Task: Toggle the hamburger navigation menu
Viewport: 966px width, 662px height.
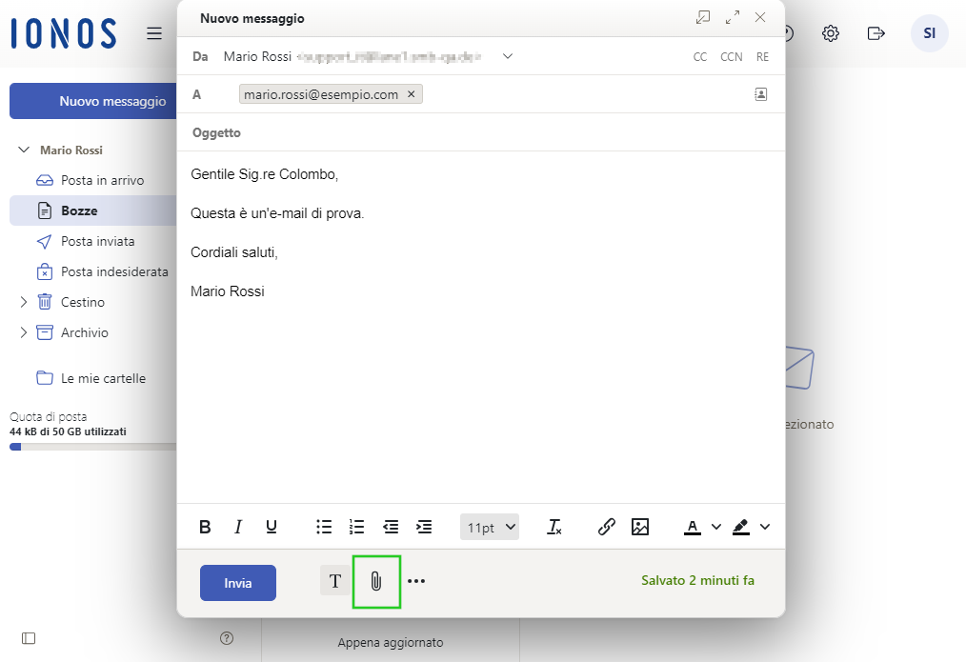Action: tap(154, 33)
